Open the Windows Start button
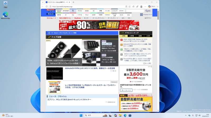Screen dimensions: 211x118 [81, 115]
